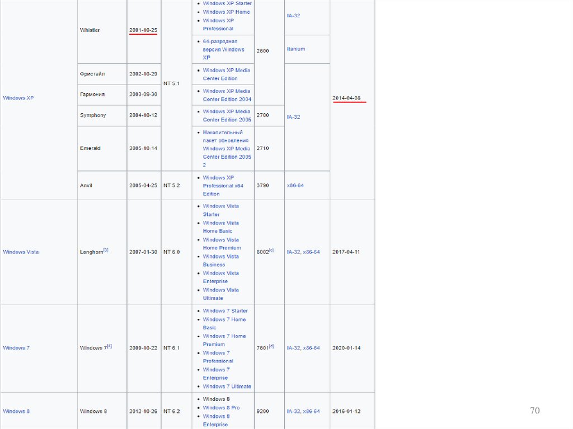Select the NT 5.2 version cell

tap(176, 185)
